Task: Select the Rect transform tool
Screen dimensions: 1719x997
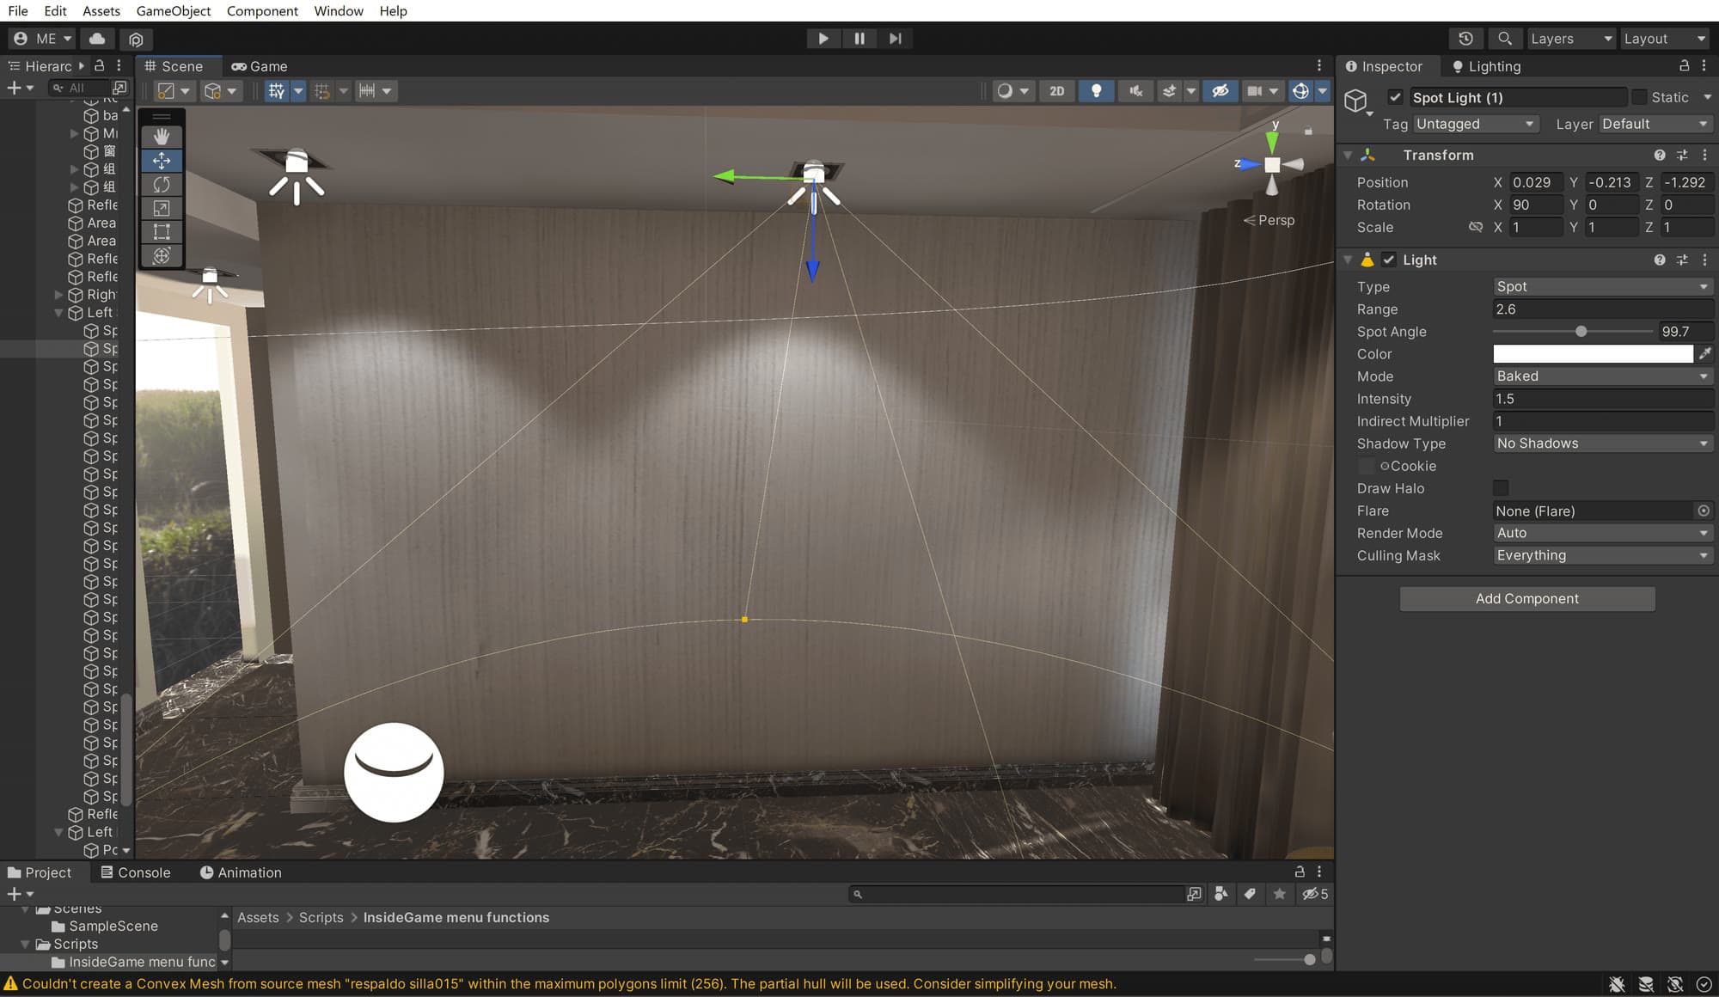Action: pyautogui.click(x=162, y=232)
